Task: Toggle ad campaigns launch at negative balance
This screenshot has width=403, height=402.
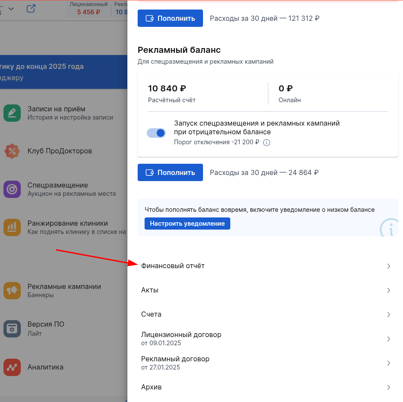Action: click(156, 133)
